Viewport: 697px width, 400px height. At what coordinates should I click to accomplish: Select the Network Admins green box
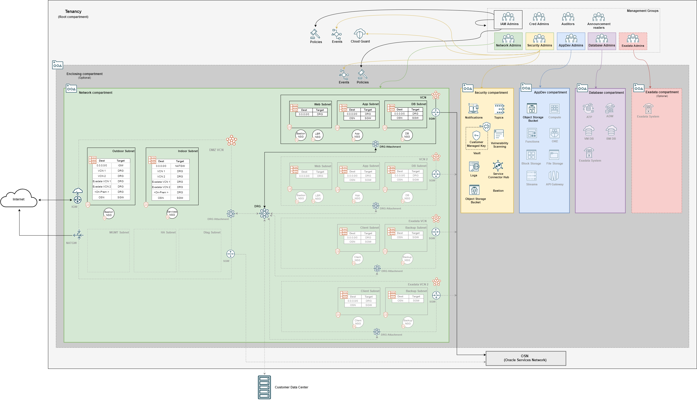tap(508, 41)
